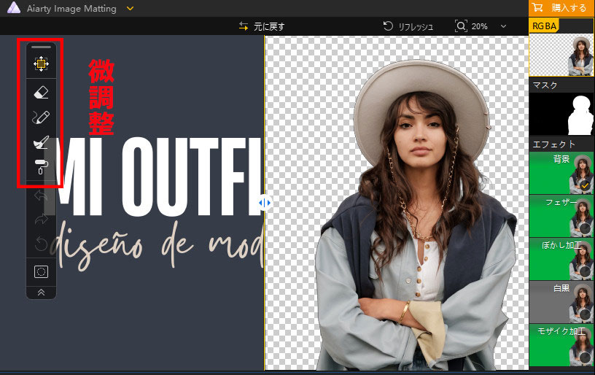Select the 白黒 black and white effect
Screen dimensions: 595x375
click(561, 302)
